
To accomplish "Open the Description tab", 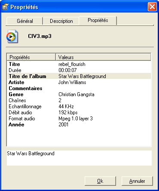I will tap(61, 21).
